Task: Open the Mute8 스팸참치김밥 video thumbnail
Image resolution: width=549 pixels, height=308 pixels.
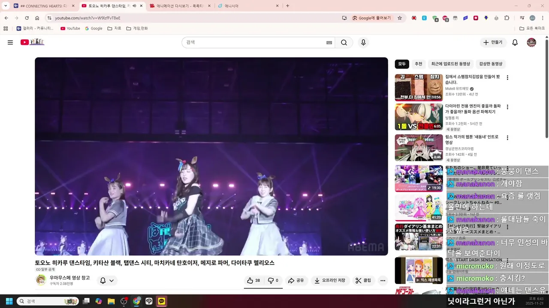Action: coord(419,88)
